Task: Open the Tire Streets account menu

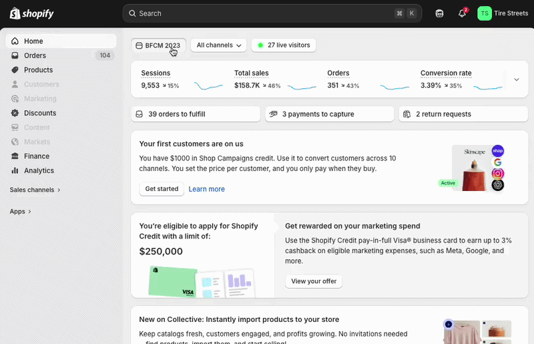Action: point(503,13)
